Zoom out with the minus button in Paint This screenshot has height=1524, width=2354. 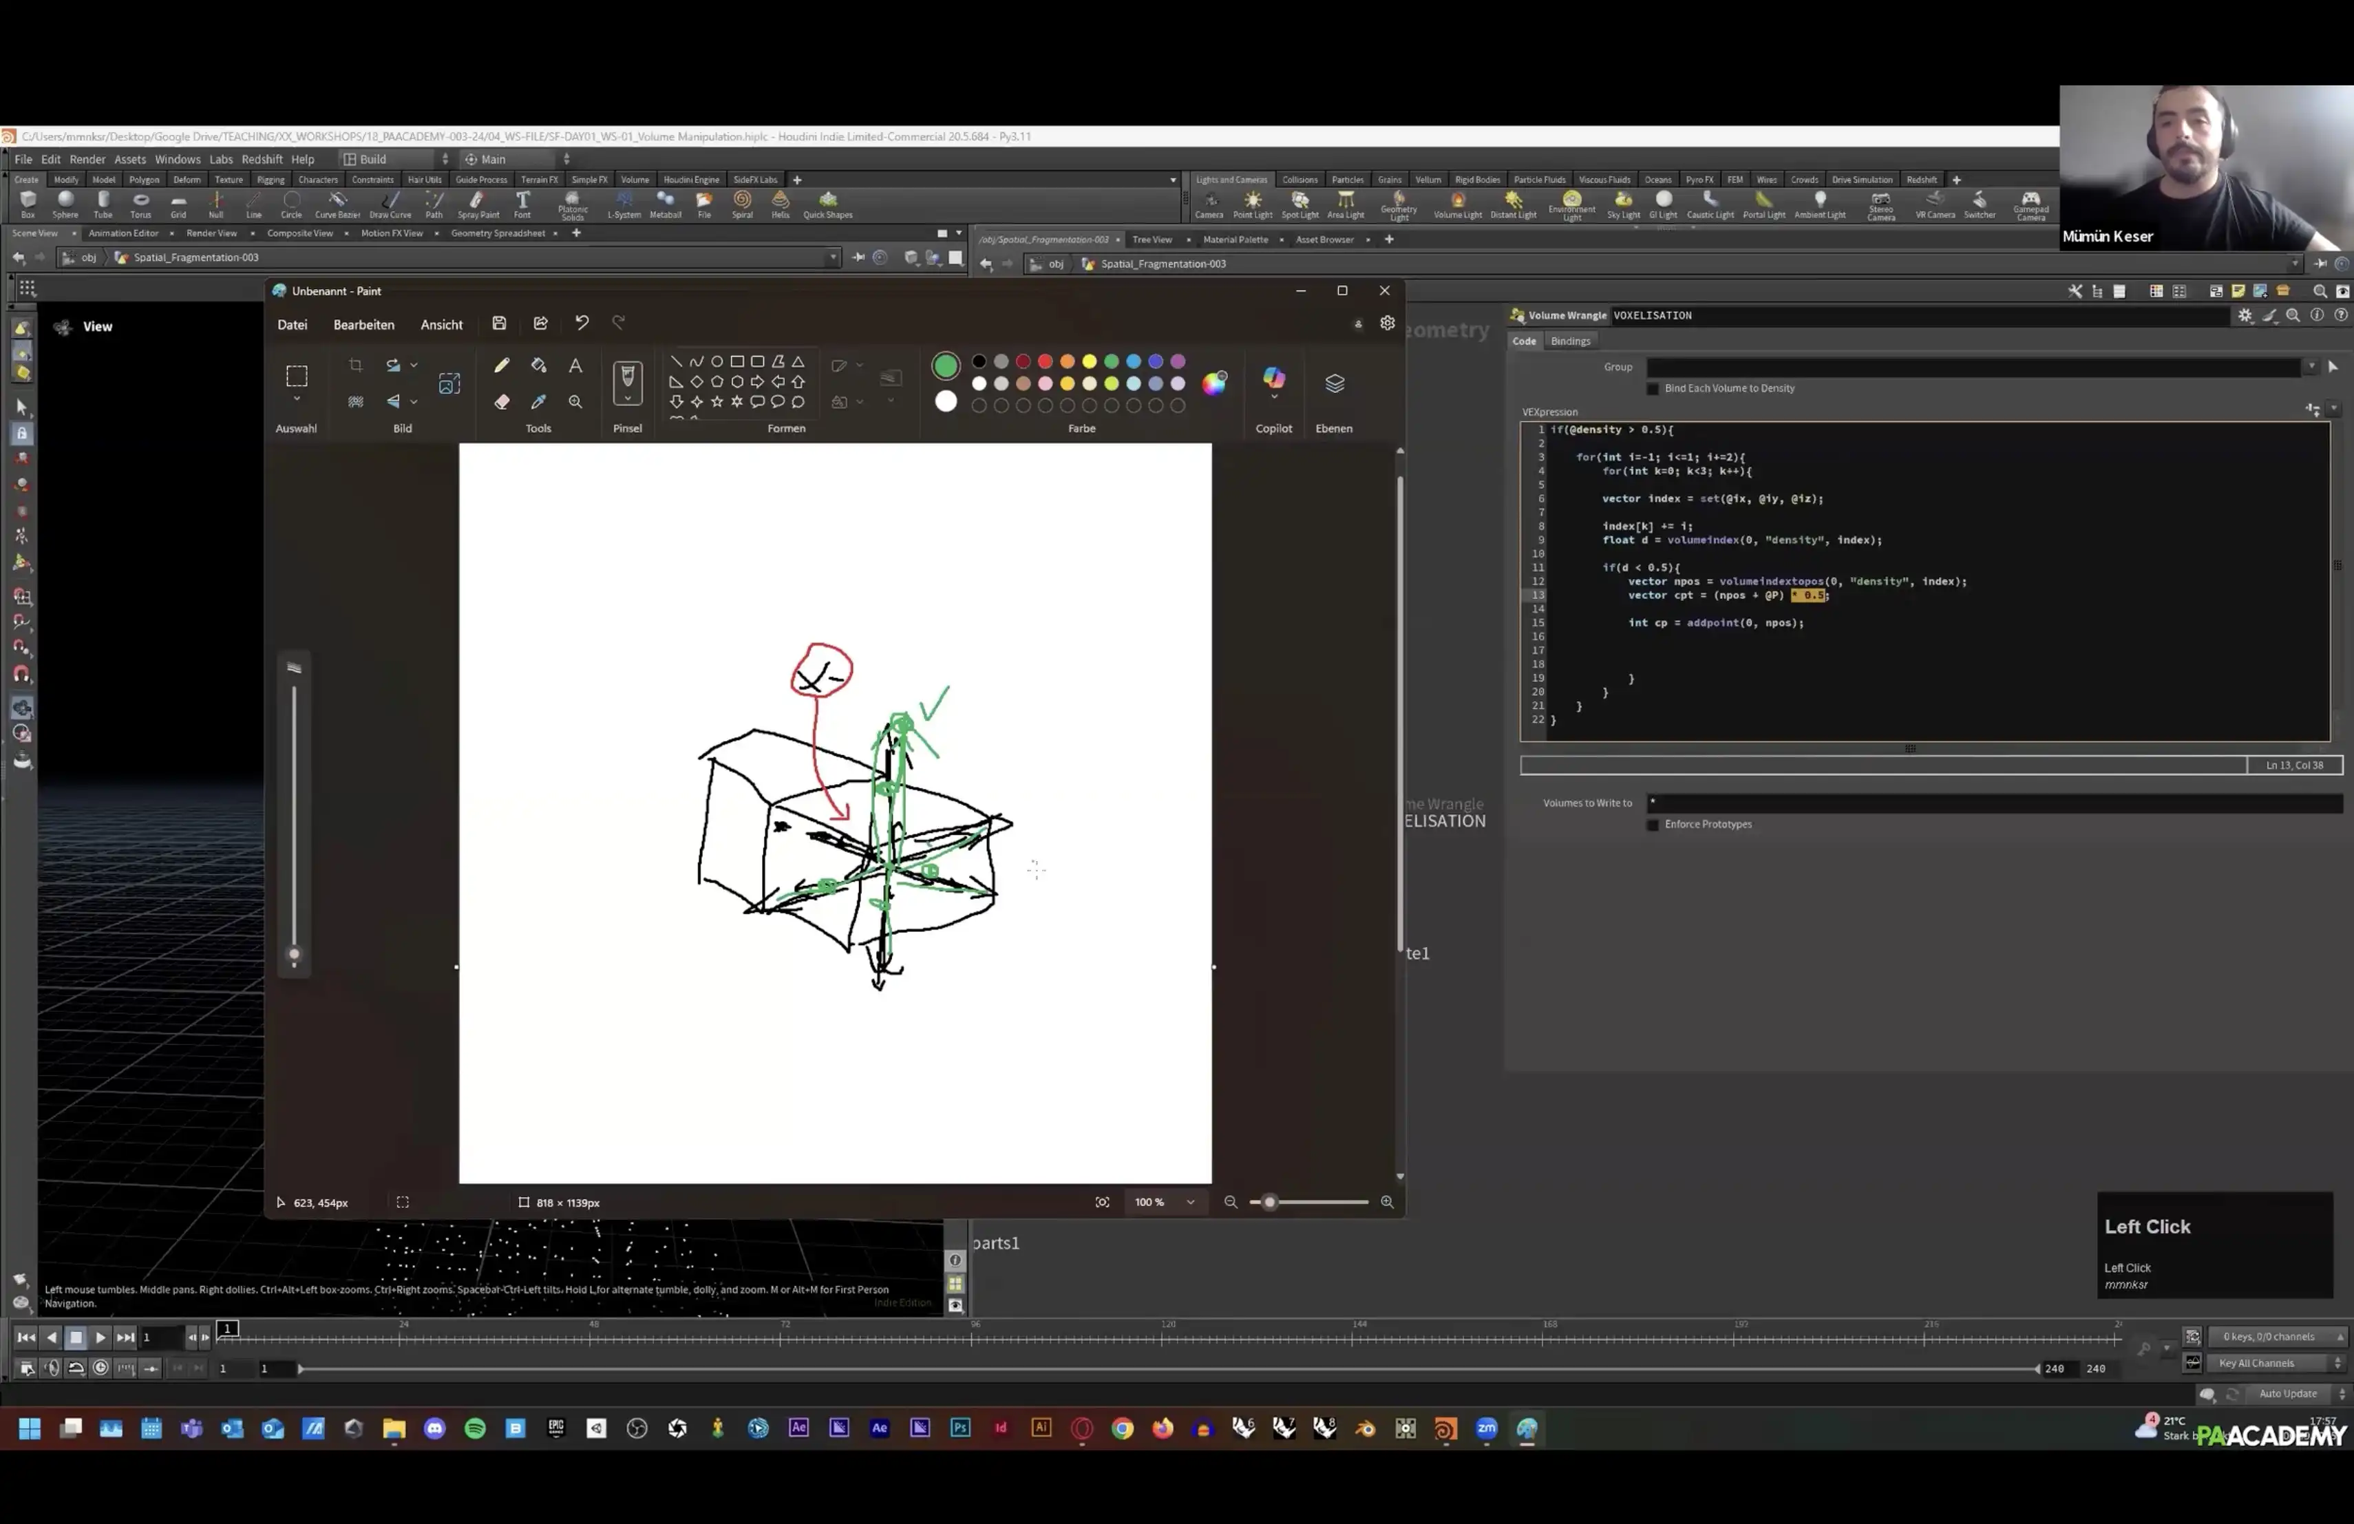click(x=1231, y=1203)
